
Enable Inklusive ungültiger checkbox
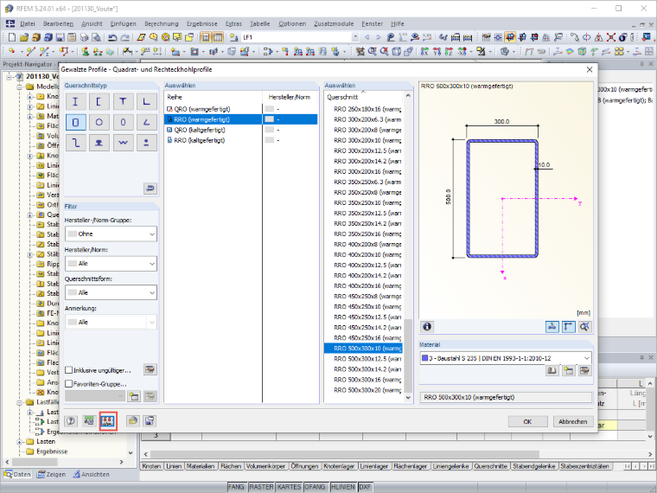coord(68,370)
